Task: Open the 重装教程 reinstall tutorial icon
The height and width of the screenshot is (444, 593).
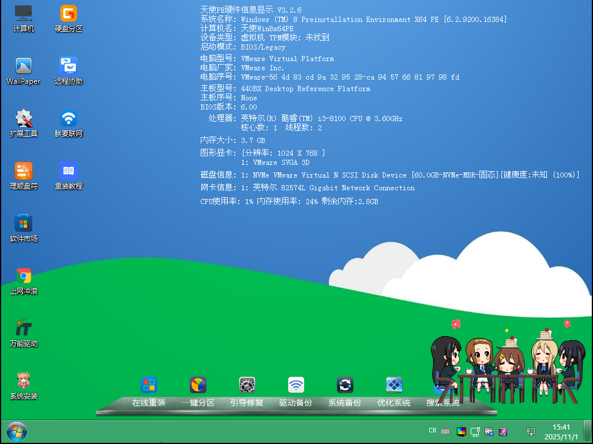Action: [69, 171]
